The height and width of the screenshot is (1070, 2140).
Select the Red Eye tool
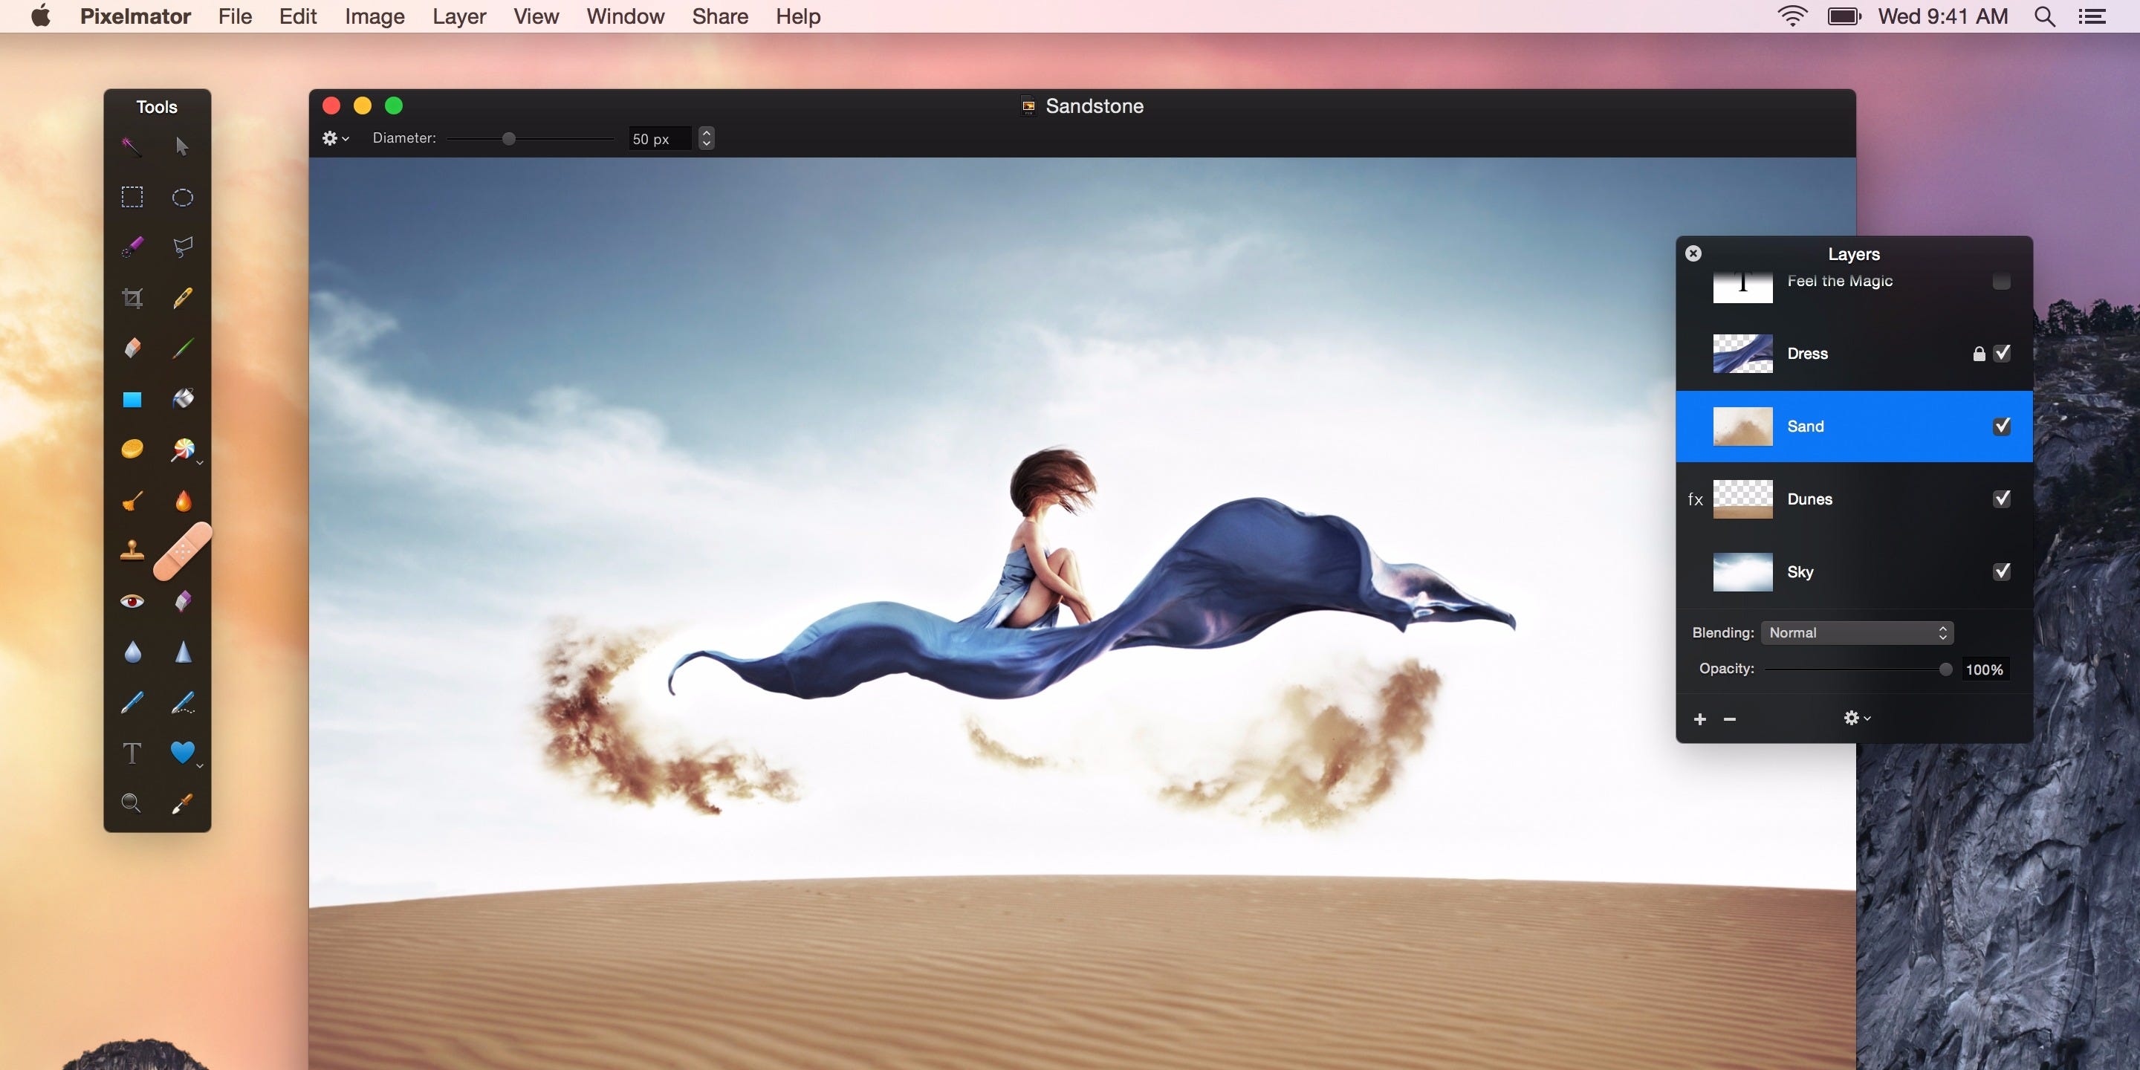point(132,600)
